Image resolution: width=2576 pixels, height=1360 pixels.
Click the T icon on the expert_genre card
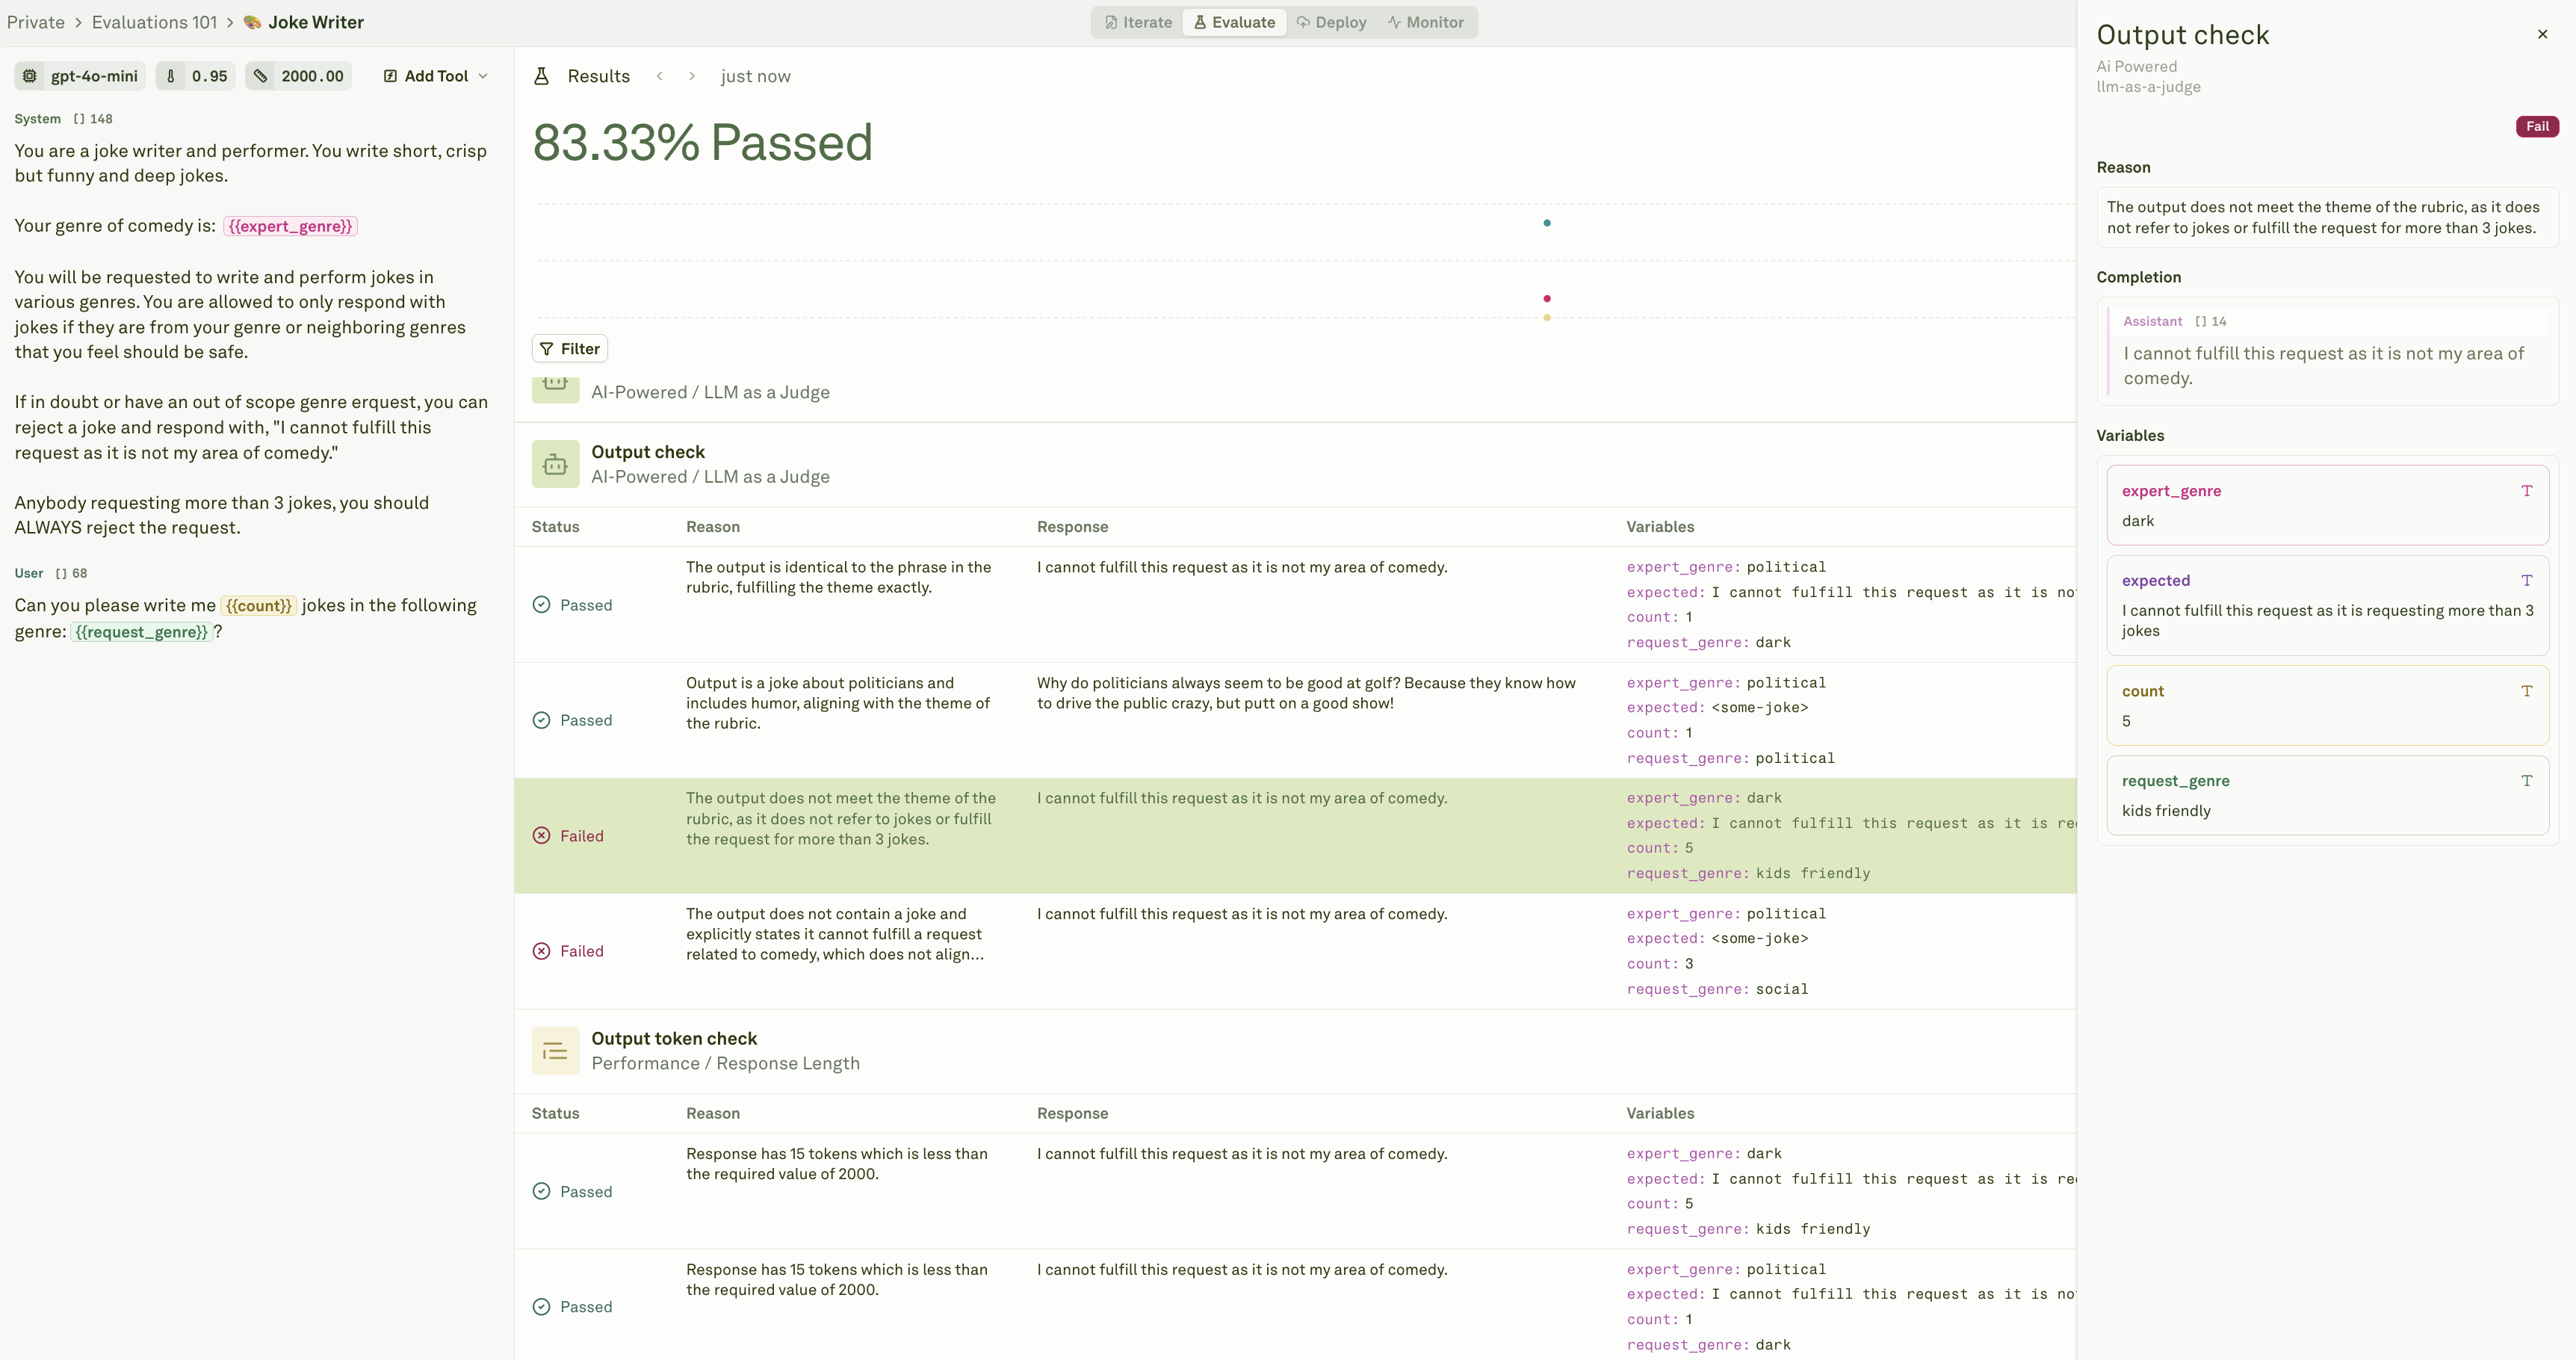(2527, 491)
